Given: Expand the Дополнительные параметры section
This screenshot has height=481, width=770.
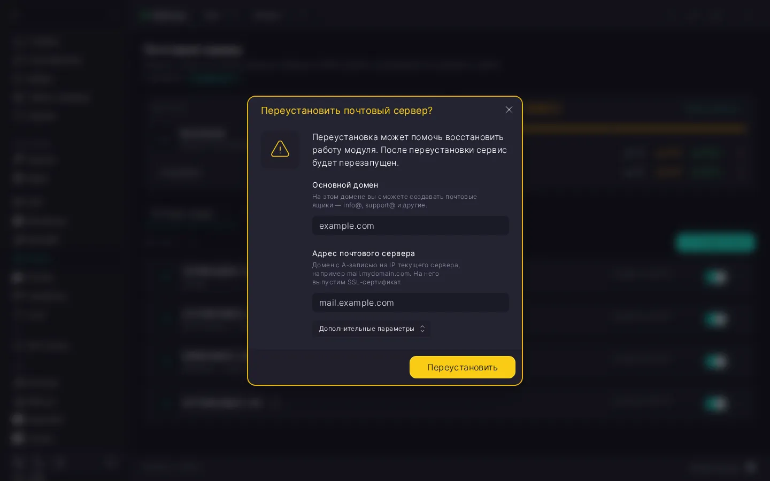Looking at the screenshot, I should 371,329.
